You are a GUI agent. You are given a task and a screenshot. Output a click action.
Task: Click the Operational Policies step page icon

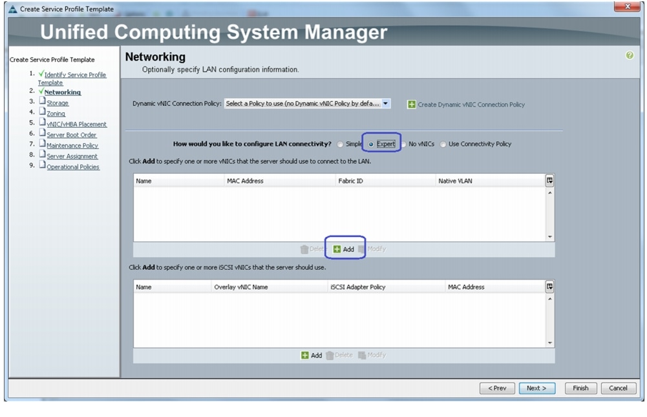[x=42, y=165]
